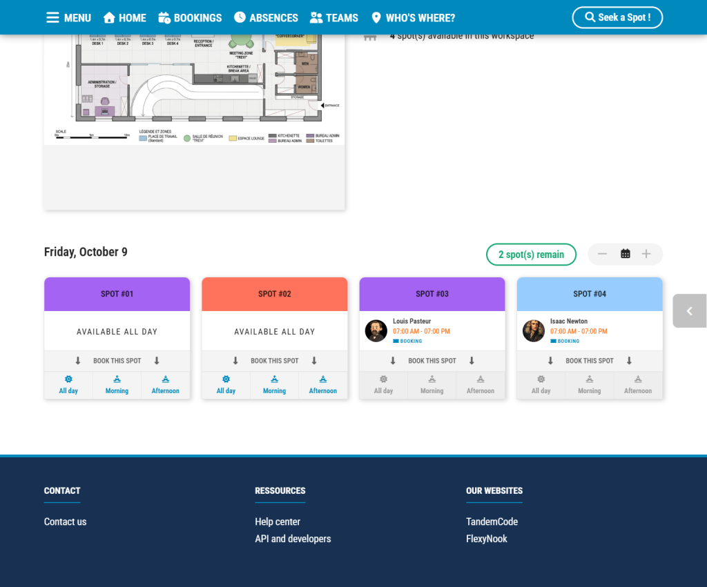Viewport: 707px width, 587px height.
Task: Visit the TandemCode website link
Action: [492, 521]
